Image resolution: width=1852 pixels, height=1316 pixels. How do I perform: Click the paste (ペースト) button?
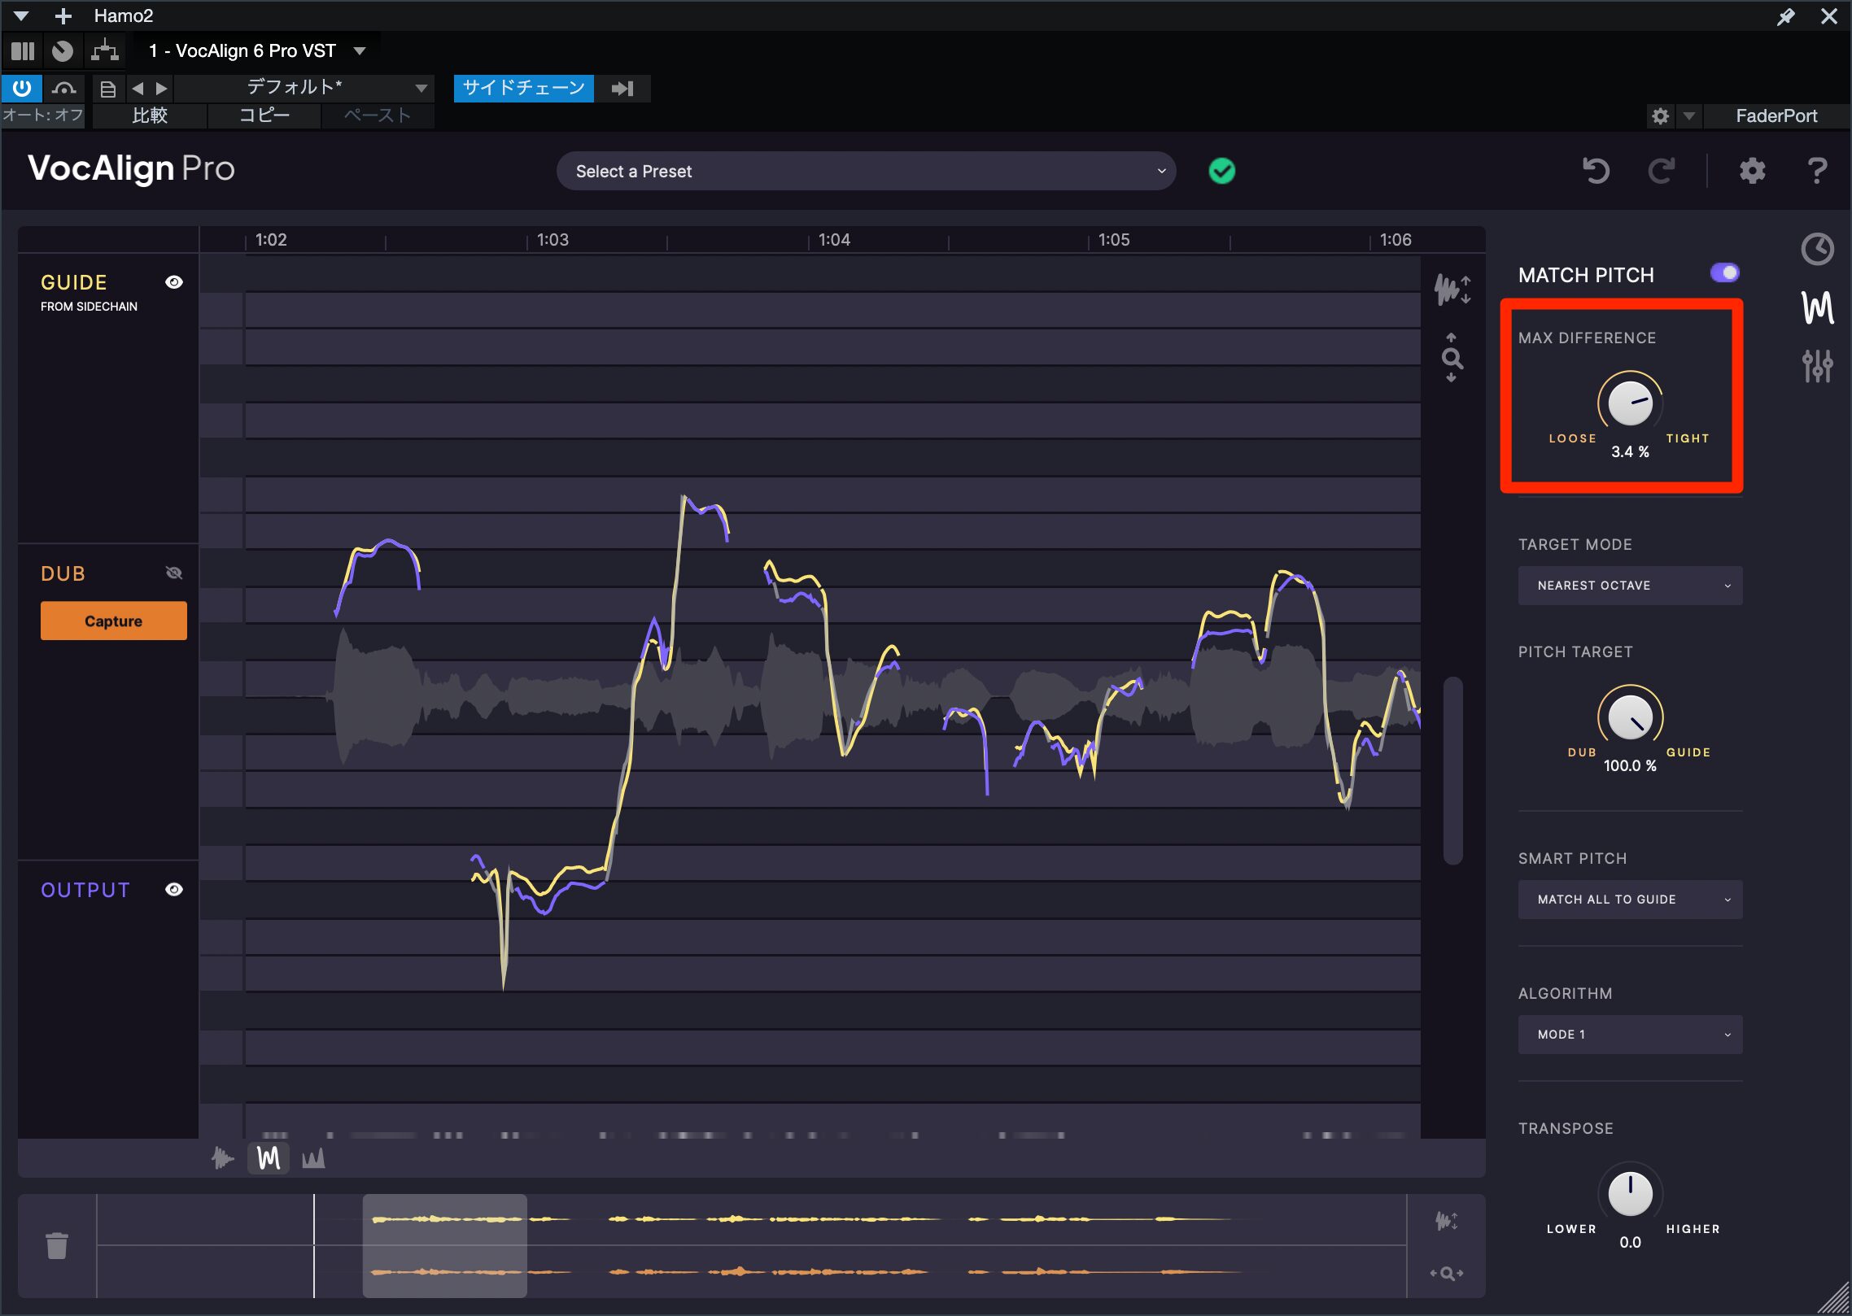pos(378,115)
